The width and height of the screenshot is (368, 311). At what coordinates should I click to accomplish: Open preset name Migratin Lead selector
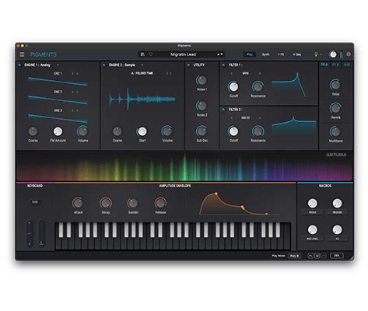pyautogui.click(x=183, y=54)
